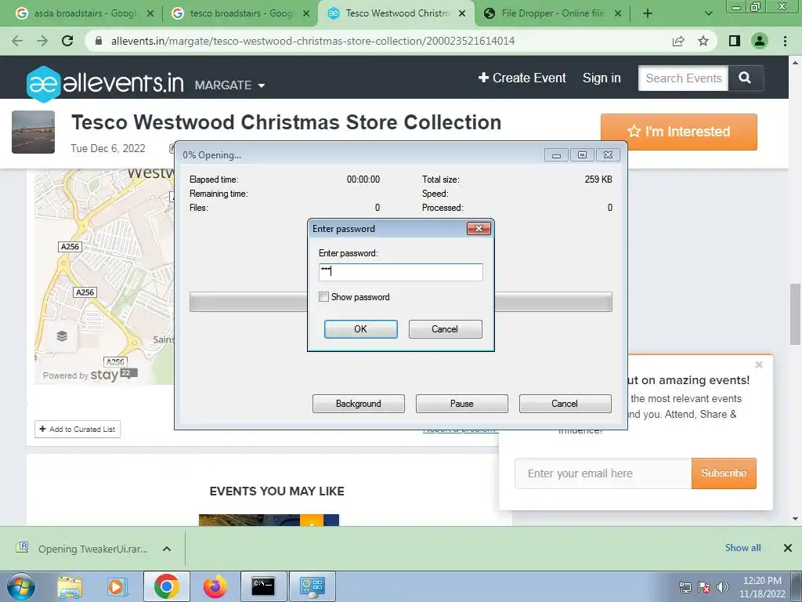Click Chrome taskbar icon
Viewport: 802px width, 602px height.
coord(166,586)
